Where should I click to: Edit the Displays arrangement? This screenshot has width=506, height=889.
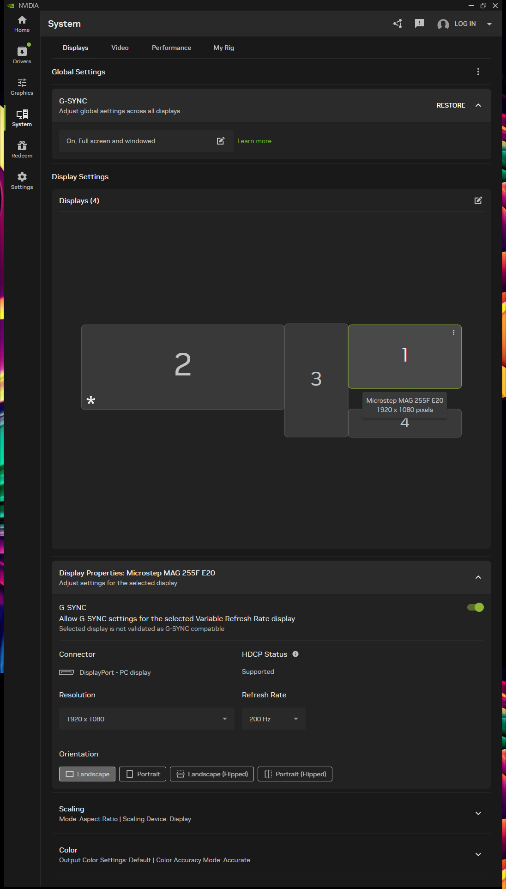[478, 200]
